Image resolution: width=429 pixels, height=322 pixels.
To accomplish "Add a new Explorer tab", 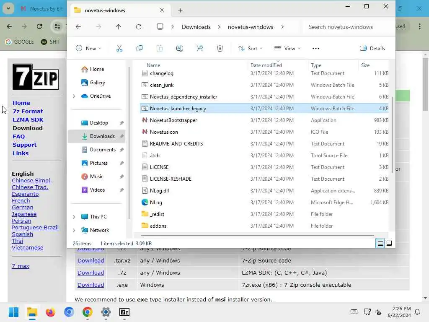I will click(x=180, y=10).
